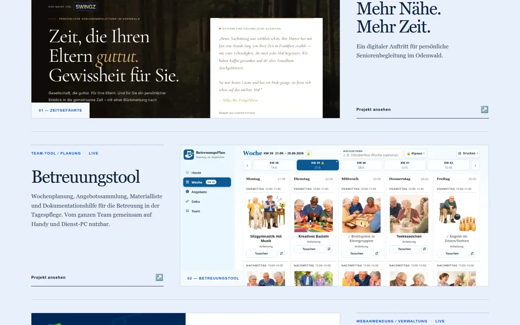Click the Wochenthema Oktoberfest-Woche input field

[371, 153]
